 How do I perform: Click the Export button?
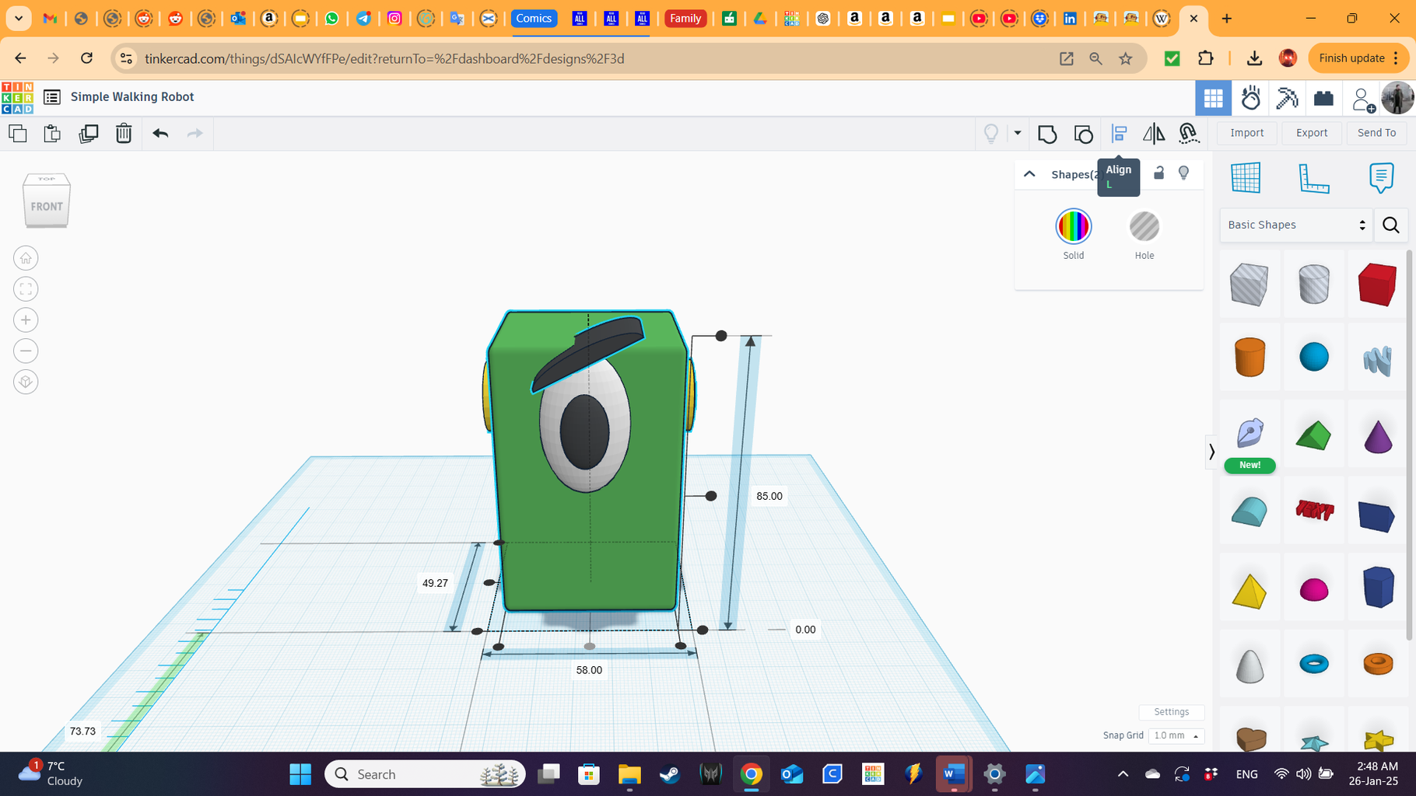(x=1311, y=133)
